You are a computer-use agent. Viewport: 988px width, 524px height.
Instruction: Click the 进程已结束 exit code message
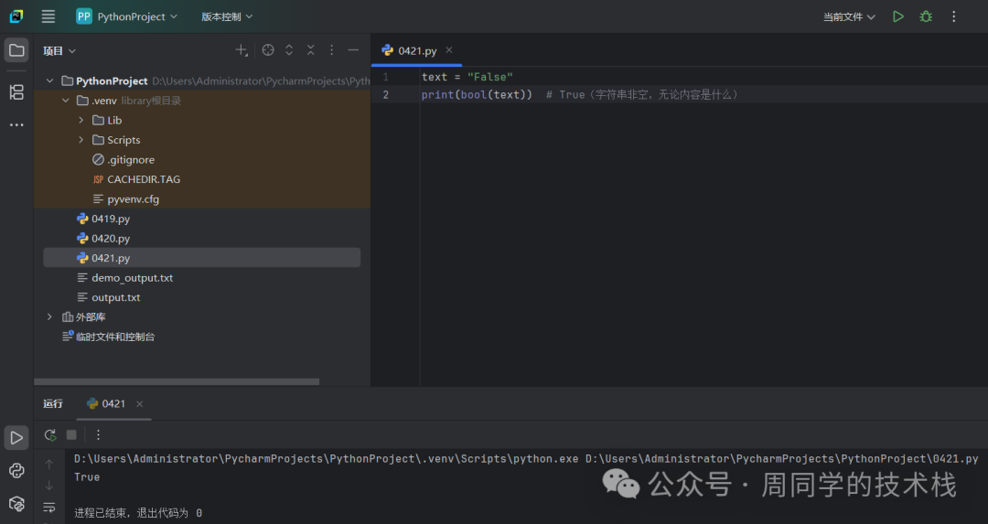click(138, 513)
